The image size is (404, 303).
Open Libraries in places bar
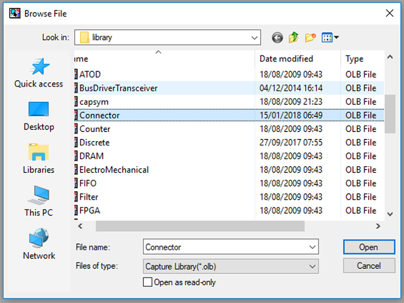(39, 159)
